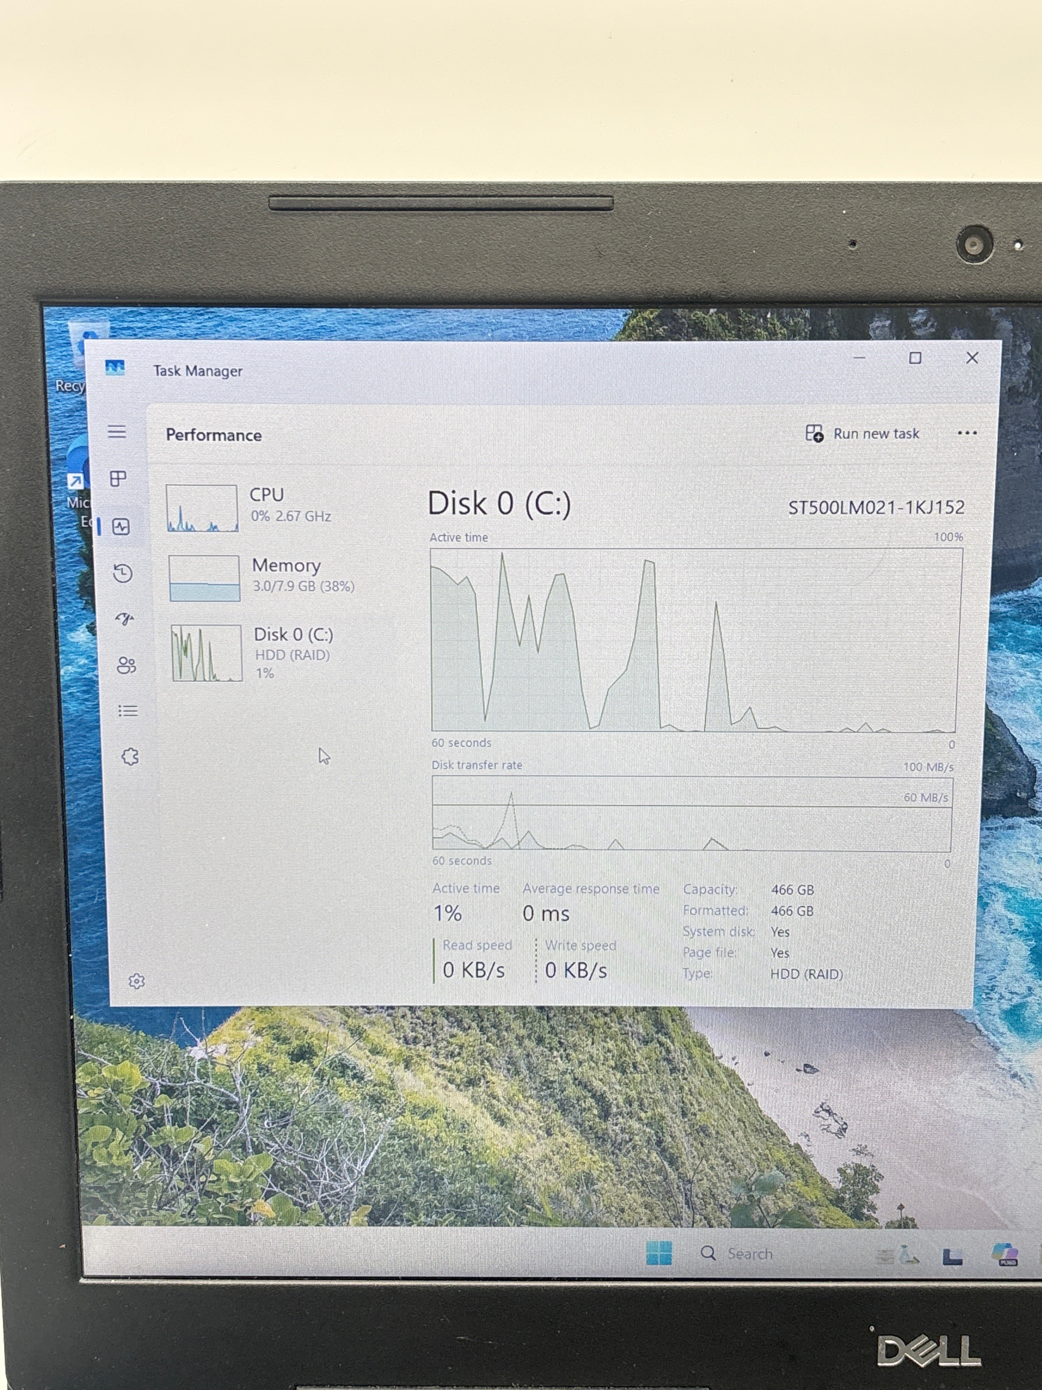Click the Memory mini graph thumbnail
1042x1390 pixels.
[x=205, y=578]
